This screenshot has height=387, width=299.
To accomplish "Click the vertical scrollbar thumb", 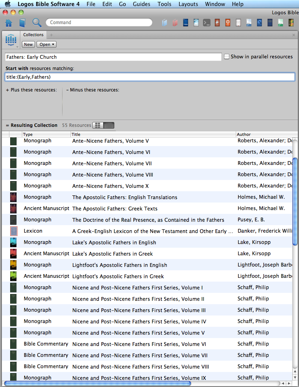I will [295, 202].
